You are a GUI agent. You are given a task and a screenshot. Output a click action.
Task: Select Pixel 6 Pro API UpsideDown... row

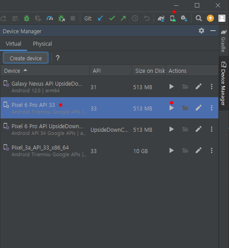point(109,129)
